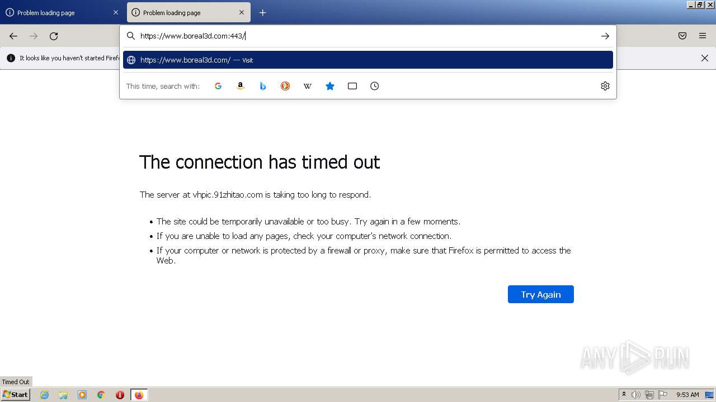Click the notification bar info icon
The image size is (716, 402).
(x=11, y=58)
